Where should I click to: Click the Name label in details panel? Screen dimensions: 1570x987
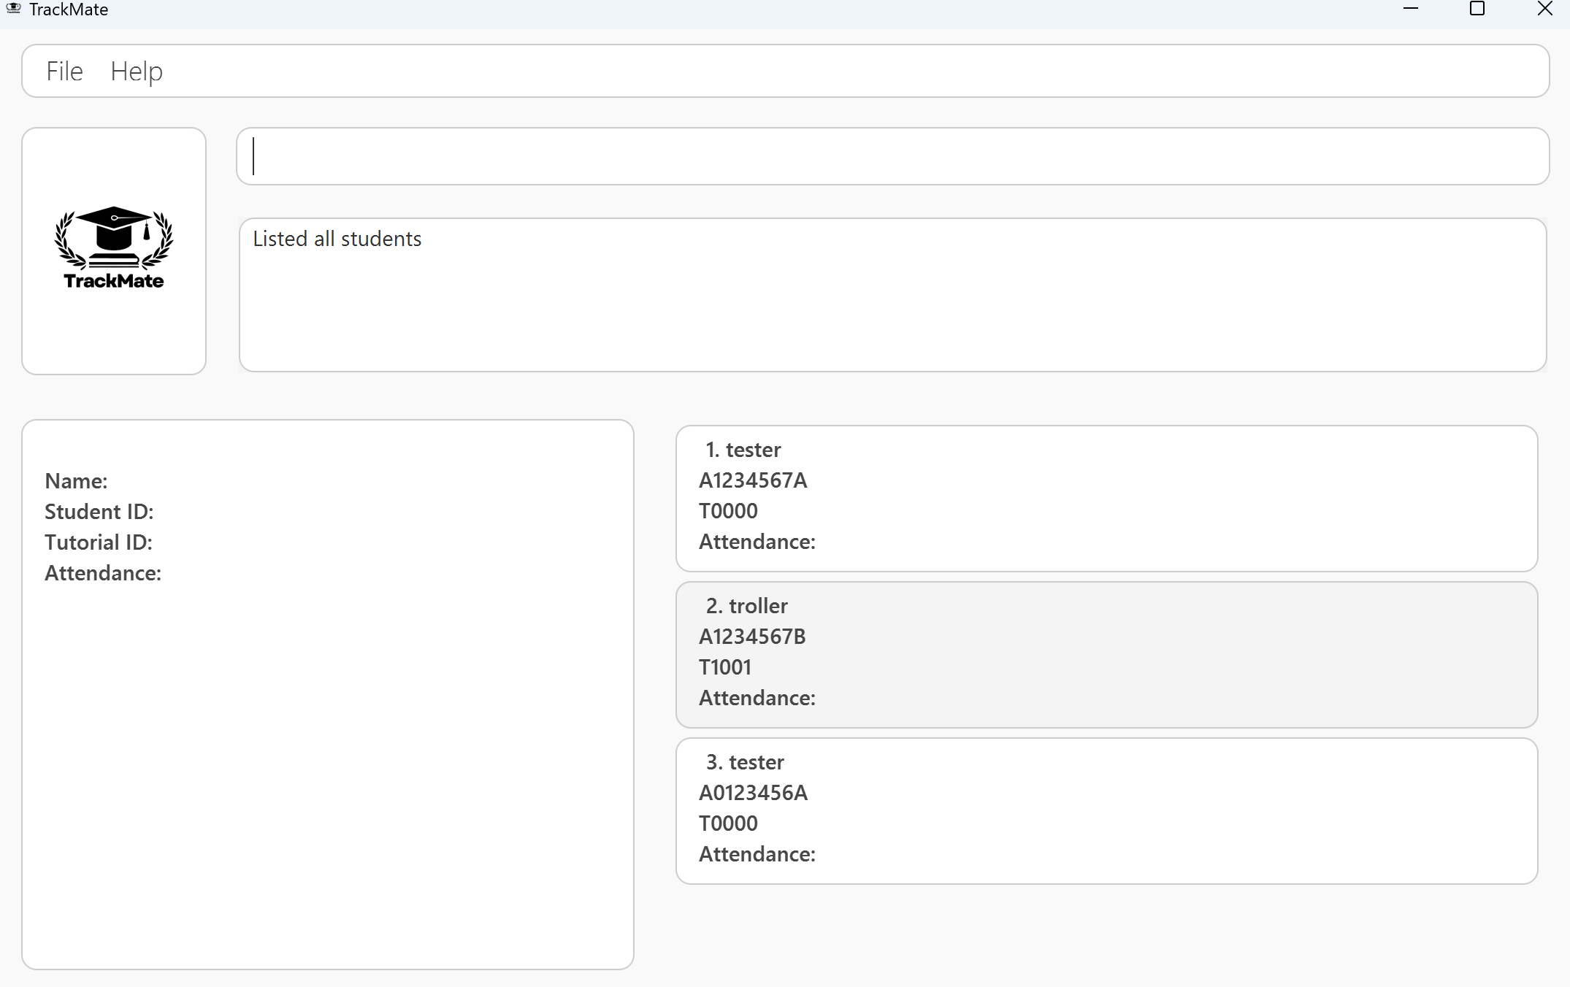point(76,481)
